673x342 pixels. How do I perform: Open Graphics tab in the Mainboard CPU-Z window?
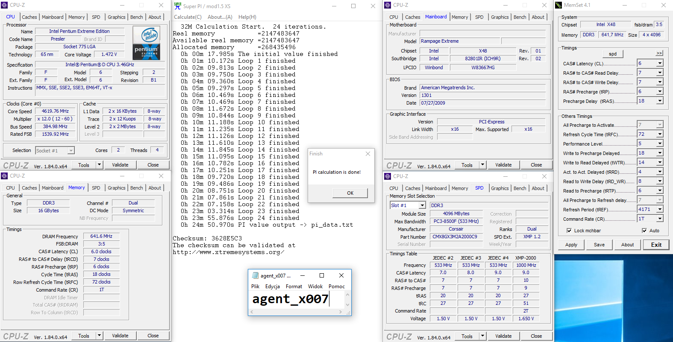pos(500,17)
